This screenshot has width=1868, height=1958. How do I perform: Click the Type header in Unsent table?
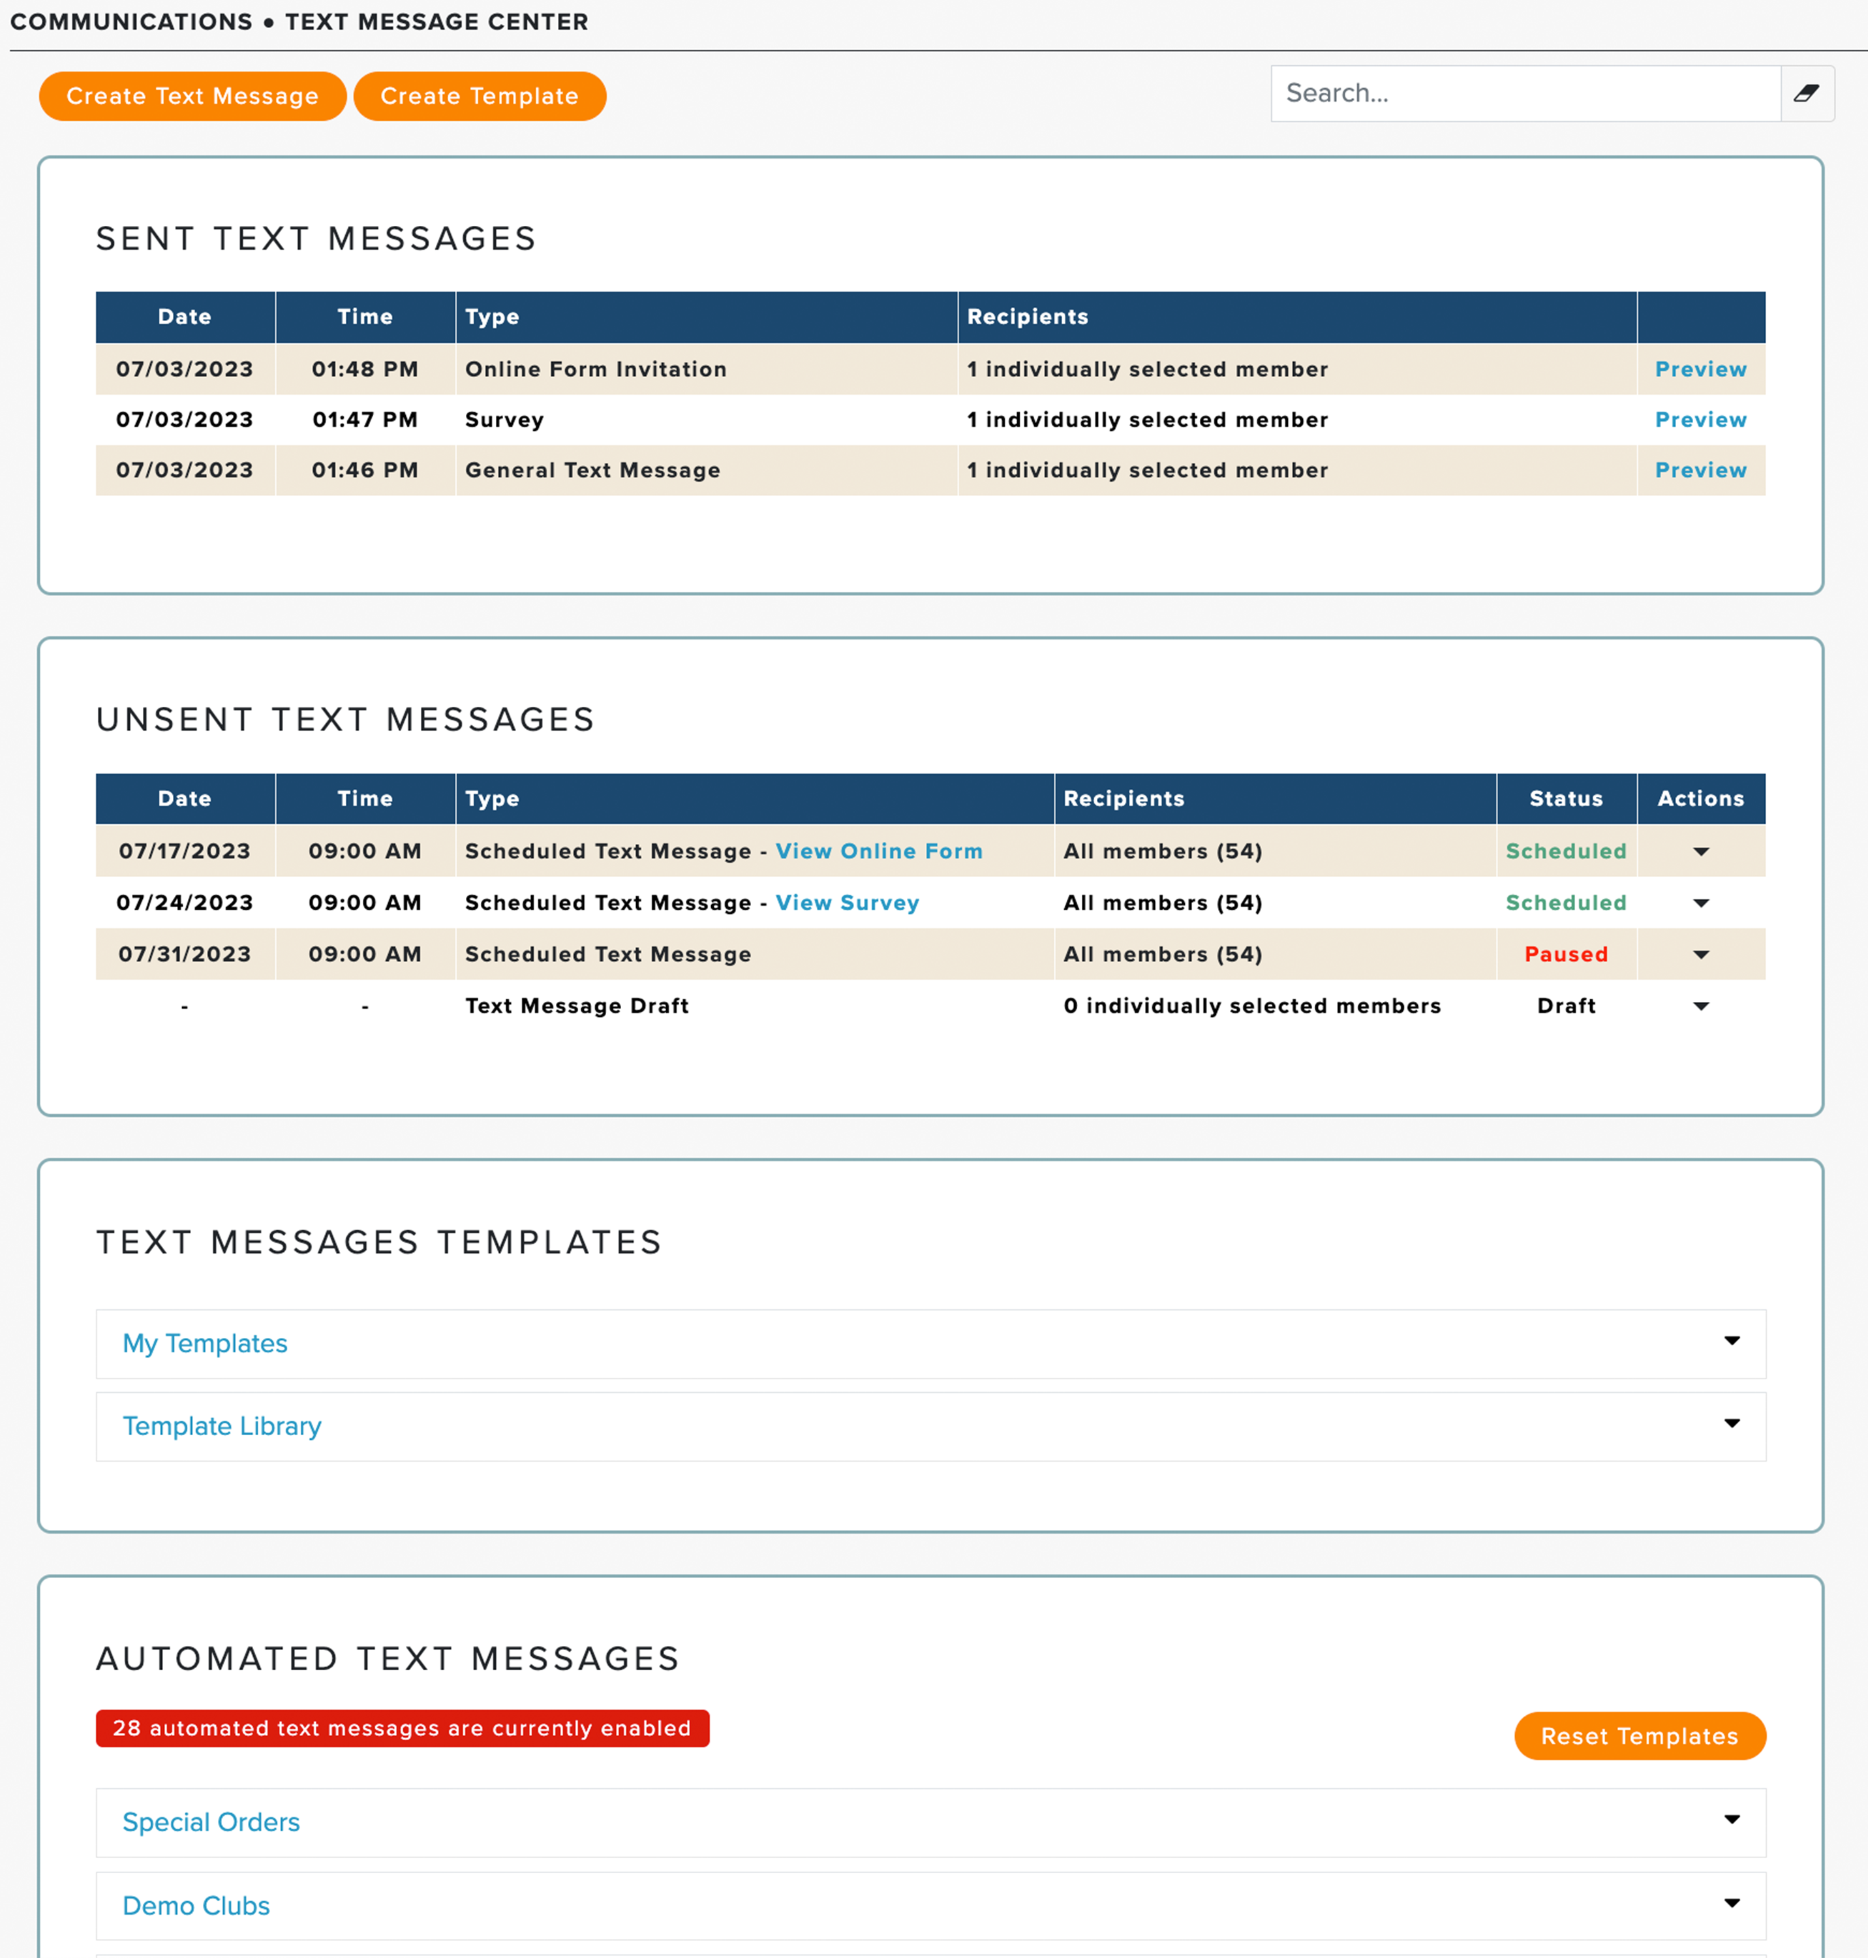click(755, 799)
